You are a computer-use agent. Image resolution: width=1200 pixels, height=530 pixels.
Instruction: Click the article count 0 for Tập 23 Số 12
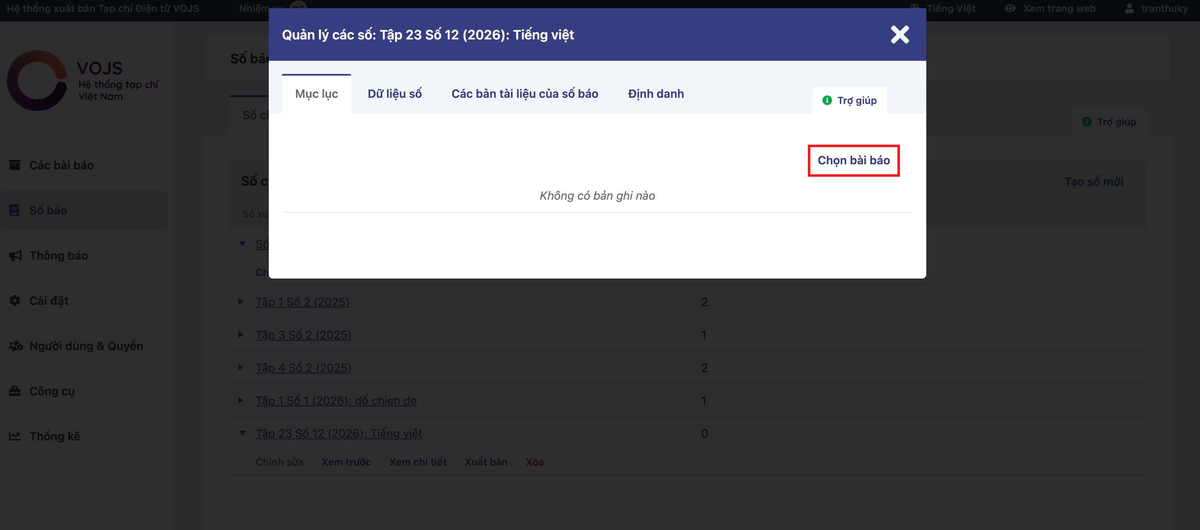coord(704,433)
